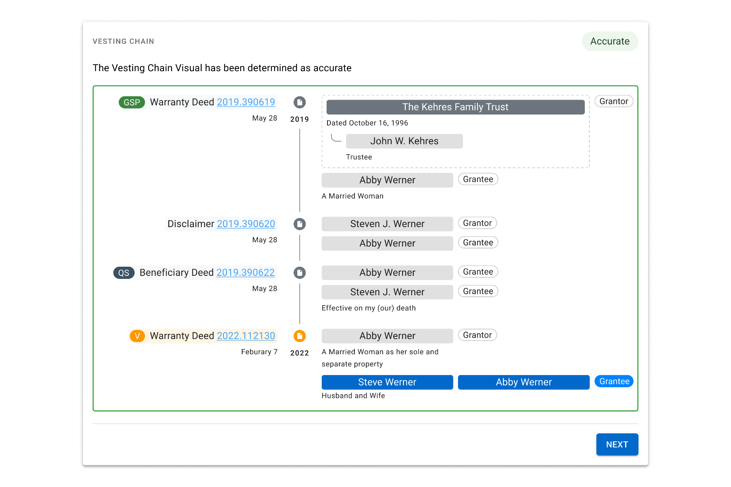Image resolution: width=731 pixels, height=487 pixels.
Task: Click the 'Trustee' label under John W. Kehres
Action: point(359,157)
